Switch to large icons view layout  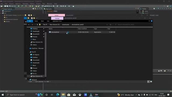tap(151, 82)
